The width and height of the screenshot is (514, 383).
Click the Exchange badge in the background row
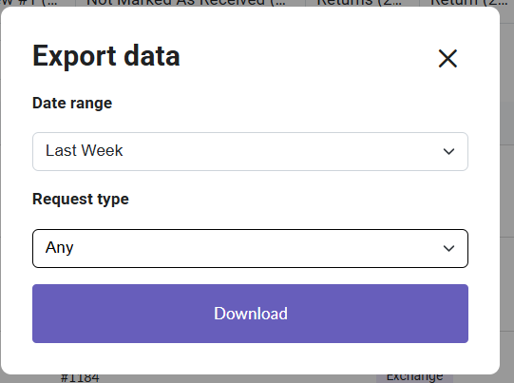pyautogui.click(x=414, y=378)
